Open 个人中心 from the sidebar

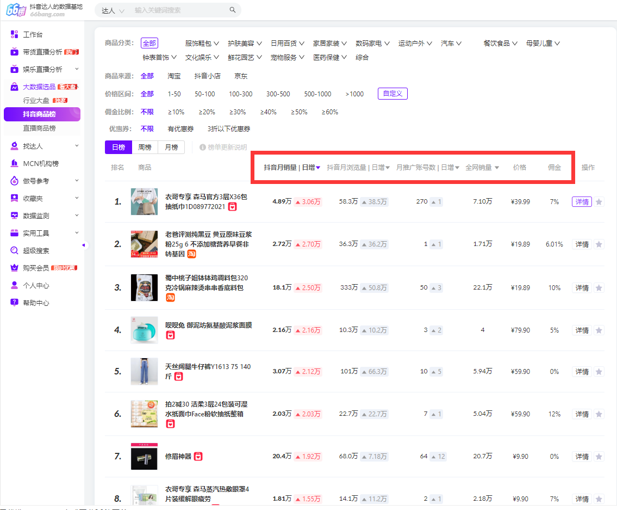[x=36, y=286]
